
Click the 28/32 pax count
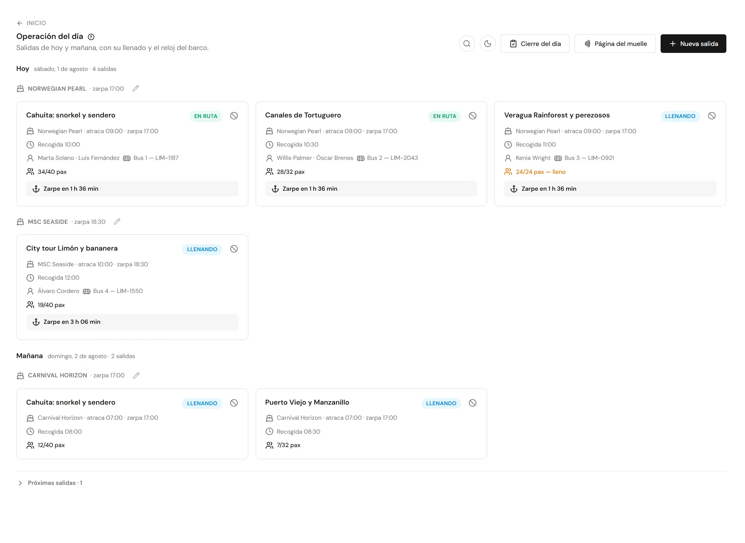[290, 172]
